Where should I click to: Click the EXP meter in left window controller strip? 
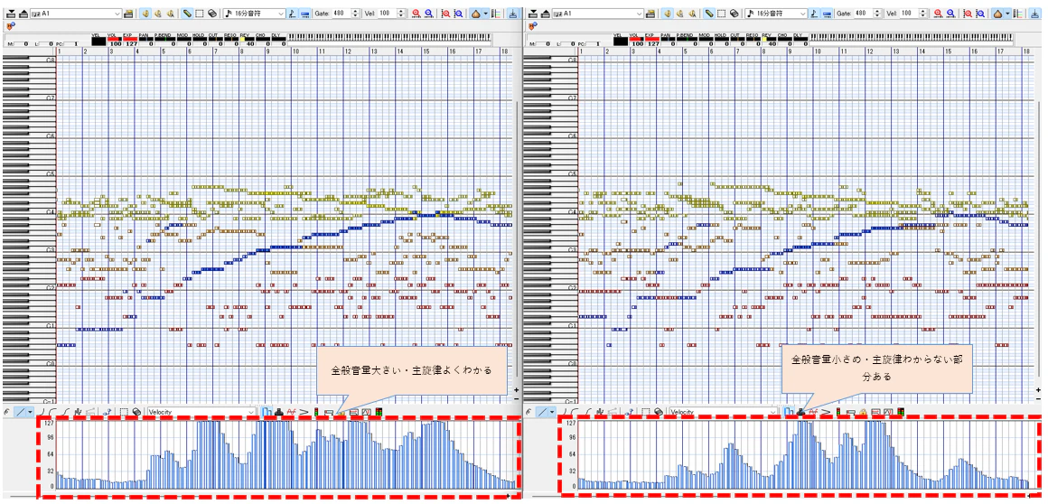[130, 40]
